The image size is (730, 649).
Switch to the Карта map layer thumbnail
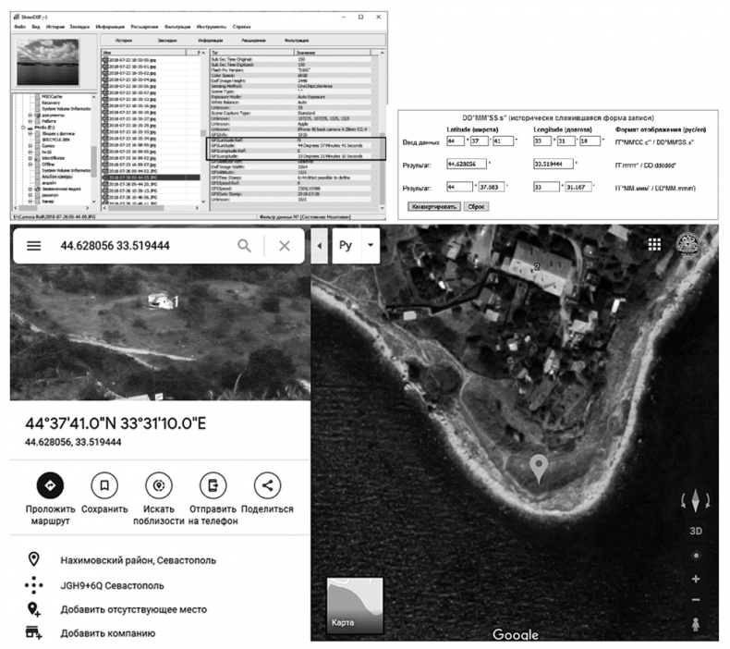tap(355, 606)
